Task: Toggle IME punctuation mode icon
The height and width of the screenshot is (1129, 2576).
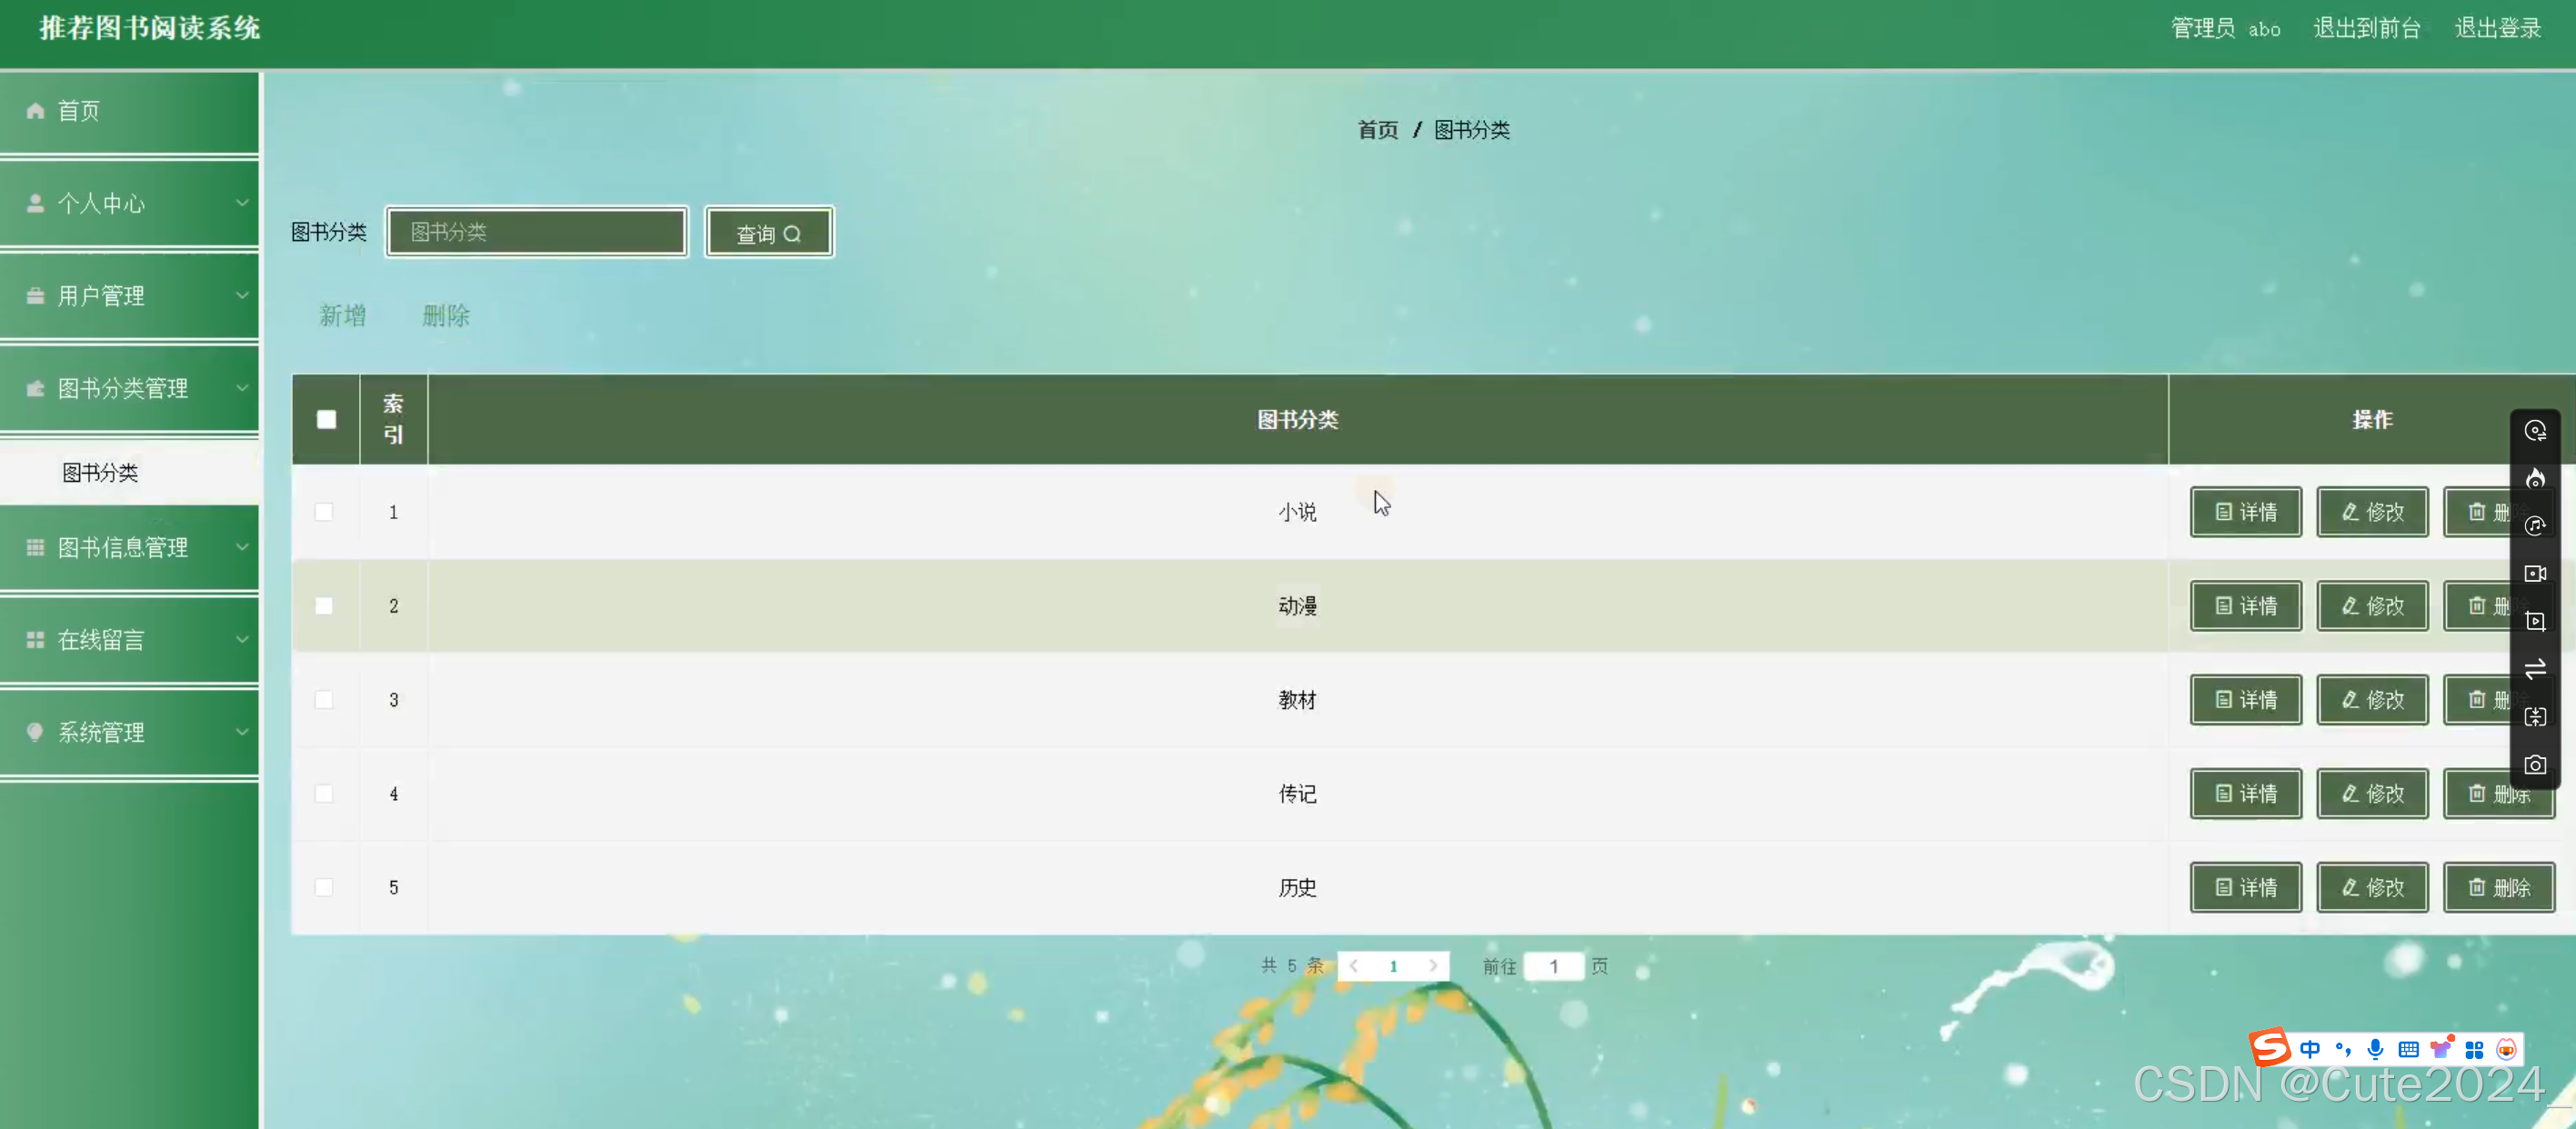Action: pyautogui.click(x=2343, y=1049)
